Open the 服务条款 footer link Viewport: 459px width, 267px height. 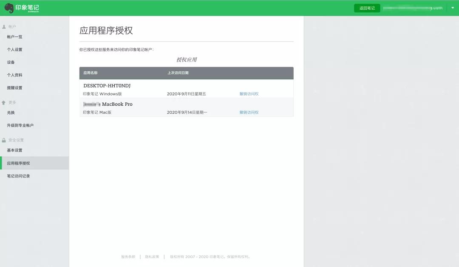pos(128,257)
